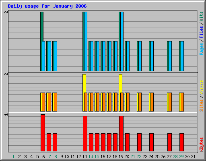Select the "Sites" legend label
206x161 pixels.
point(201,105)
